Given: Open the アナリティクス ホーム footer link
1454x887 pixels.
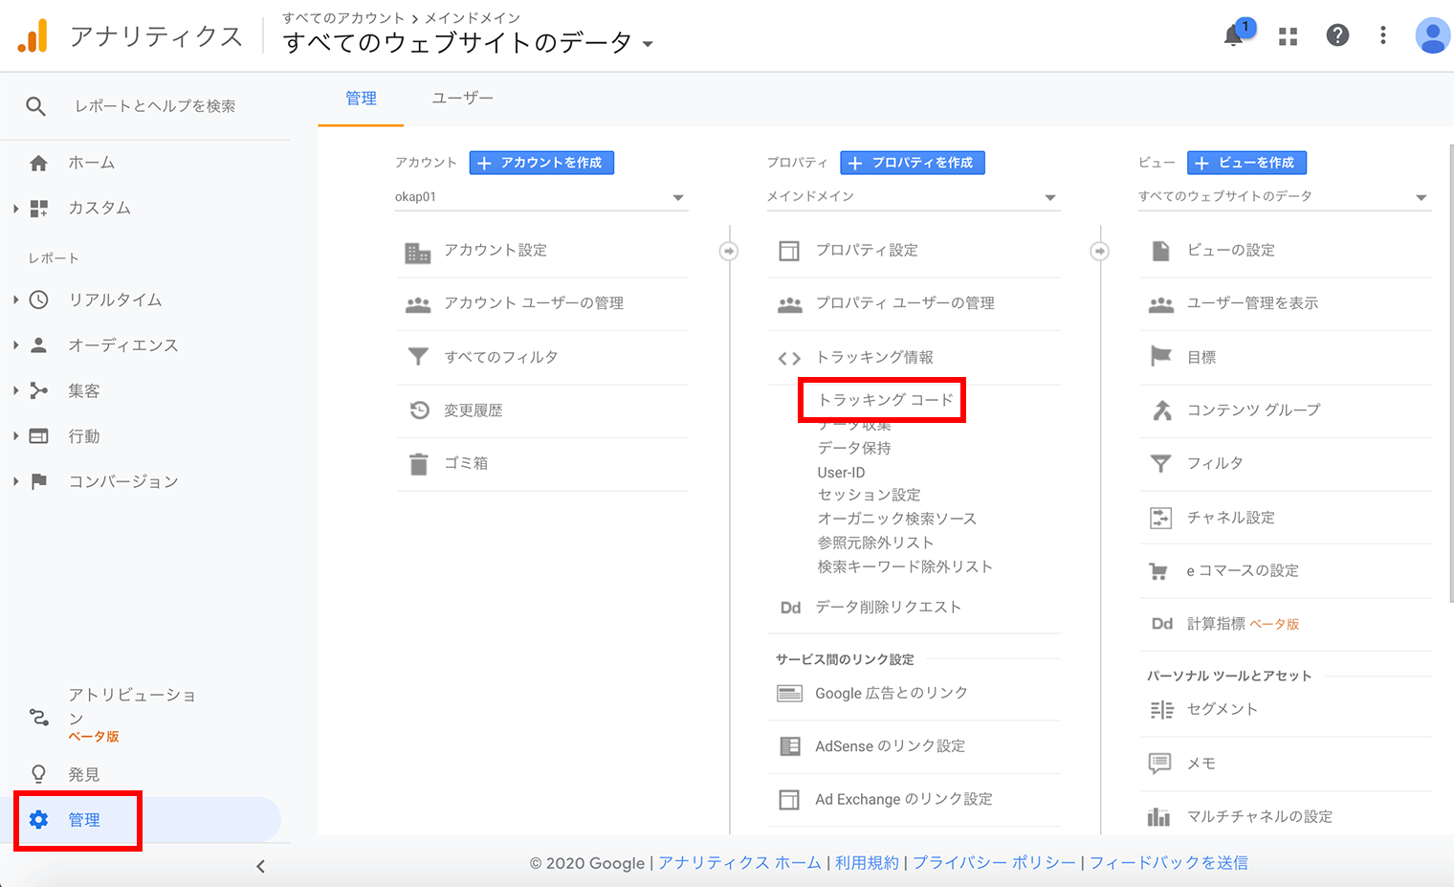Looking at the screenshot, I should (x=739, y=863).
